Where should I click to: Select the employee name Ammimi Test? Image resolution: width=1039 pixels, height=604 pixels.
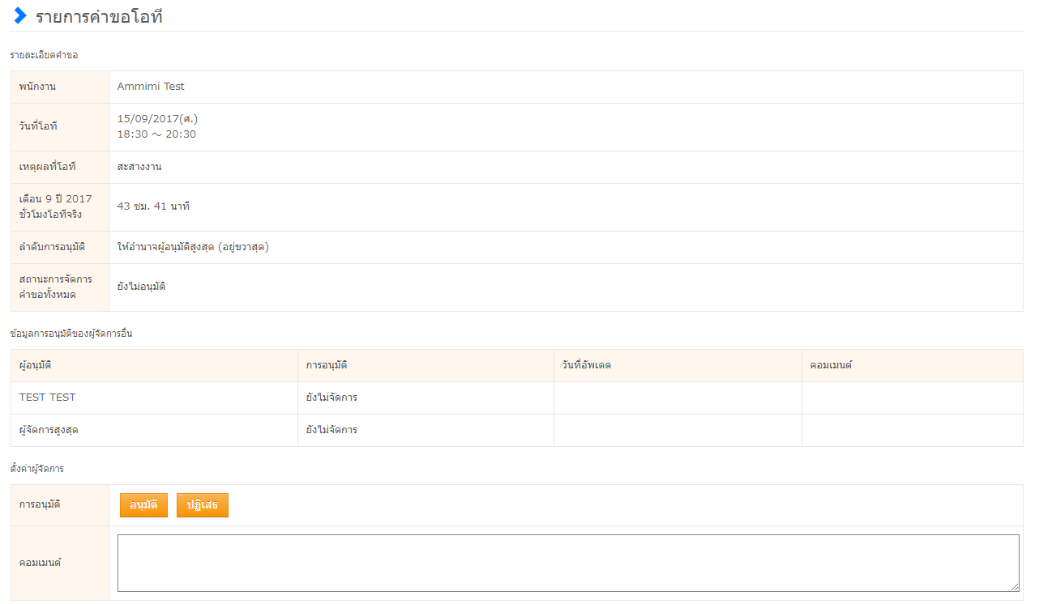tap(151, 87)
